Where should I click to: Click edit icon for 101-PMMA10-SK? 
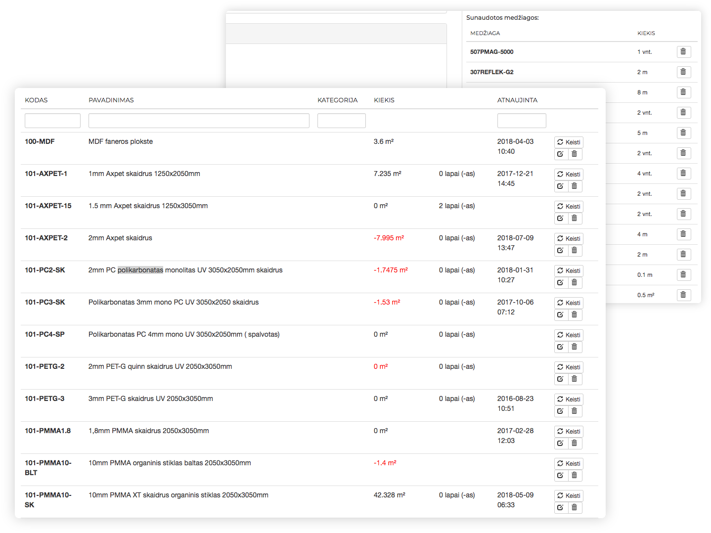coord(561,508)
